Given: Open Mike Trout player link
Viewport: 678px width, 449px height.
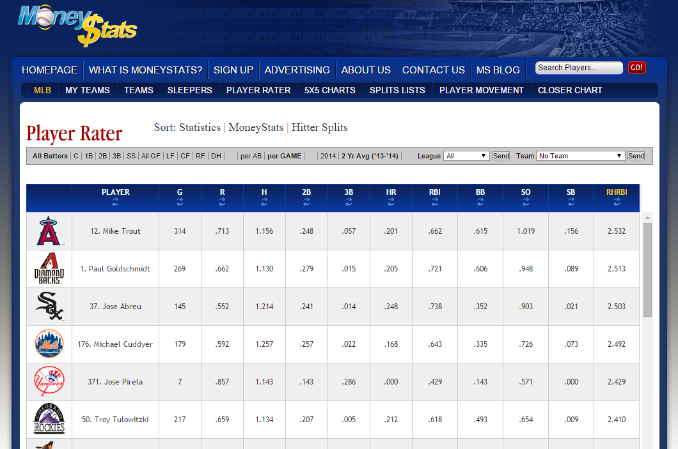Looking at the screenshot, I should tap(115, 231).
